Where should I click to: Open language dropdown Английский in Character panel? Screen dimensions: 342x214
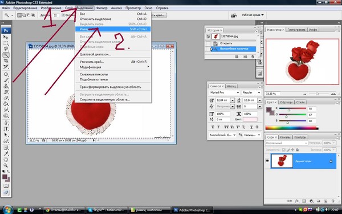[222, 135]
